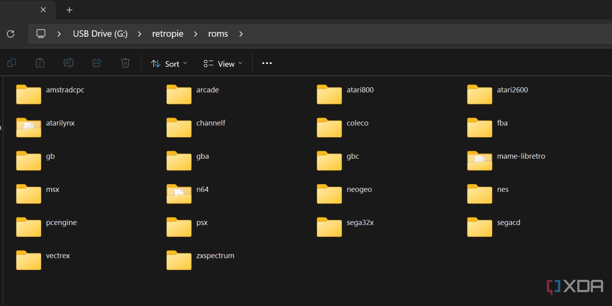Select the channelf folder icon
Viewport: 612px width, 306px height.
179,128
